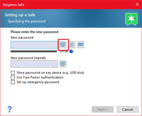Focus the New password input field
The height and width of the screenshot is (116, 142).
(34, 45)
